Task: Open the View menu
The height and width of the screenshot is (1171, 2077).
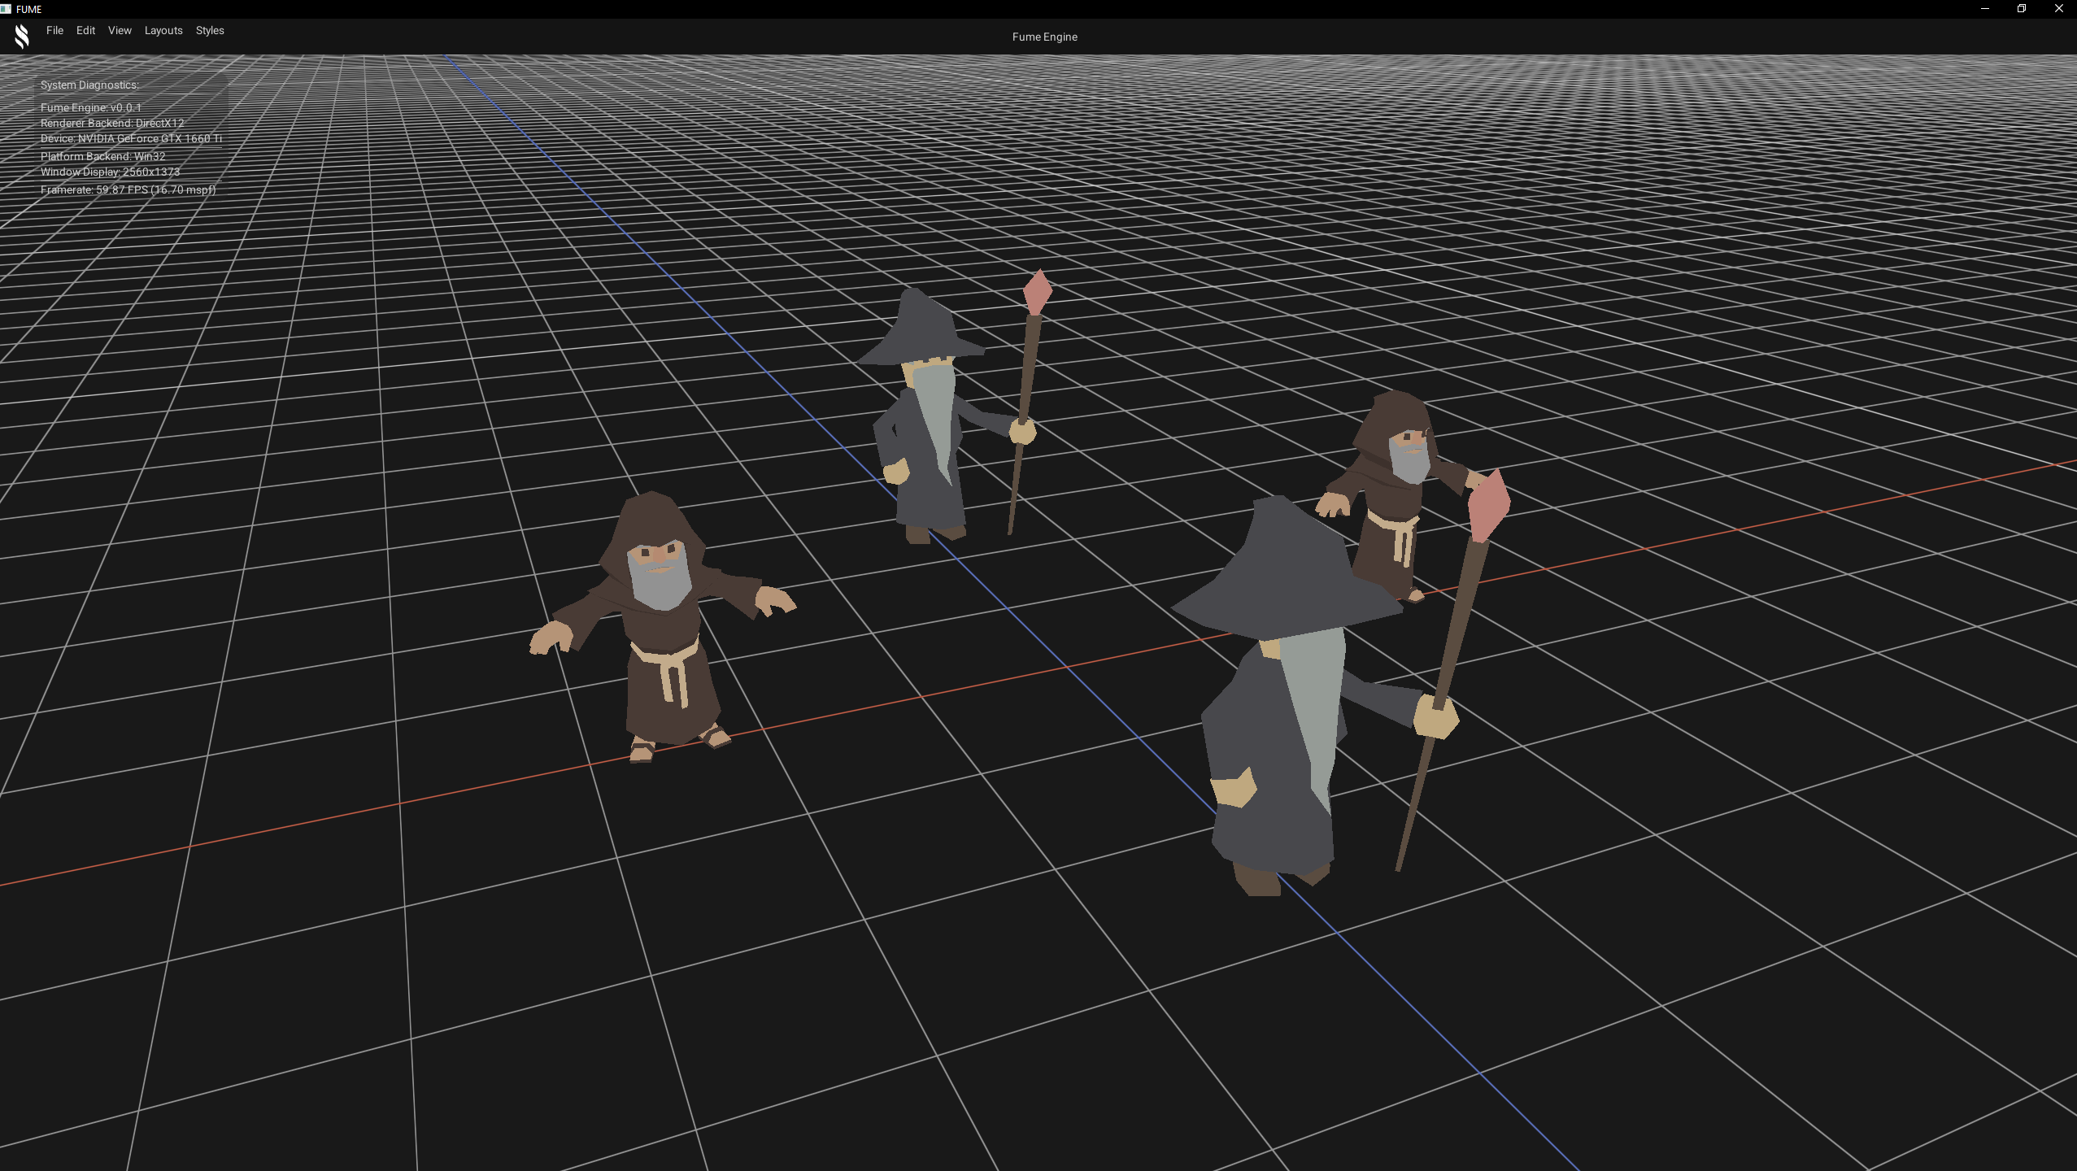Action: click(120, 30)
